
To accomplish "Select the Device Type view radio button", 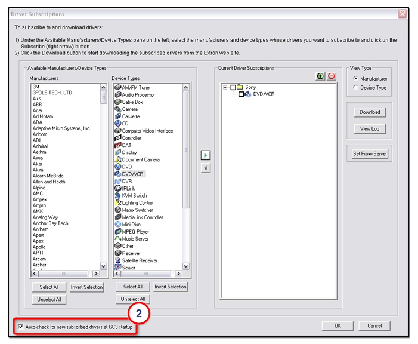I will click(356, 87).
